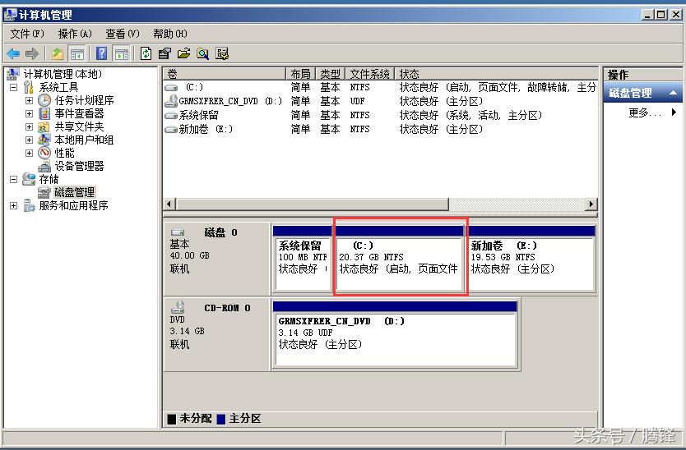686x450 pixels.
Task: Click the 磁盘 0 drive icon
Action: tap(178, 232)
